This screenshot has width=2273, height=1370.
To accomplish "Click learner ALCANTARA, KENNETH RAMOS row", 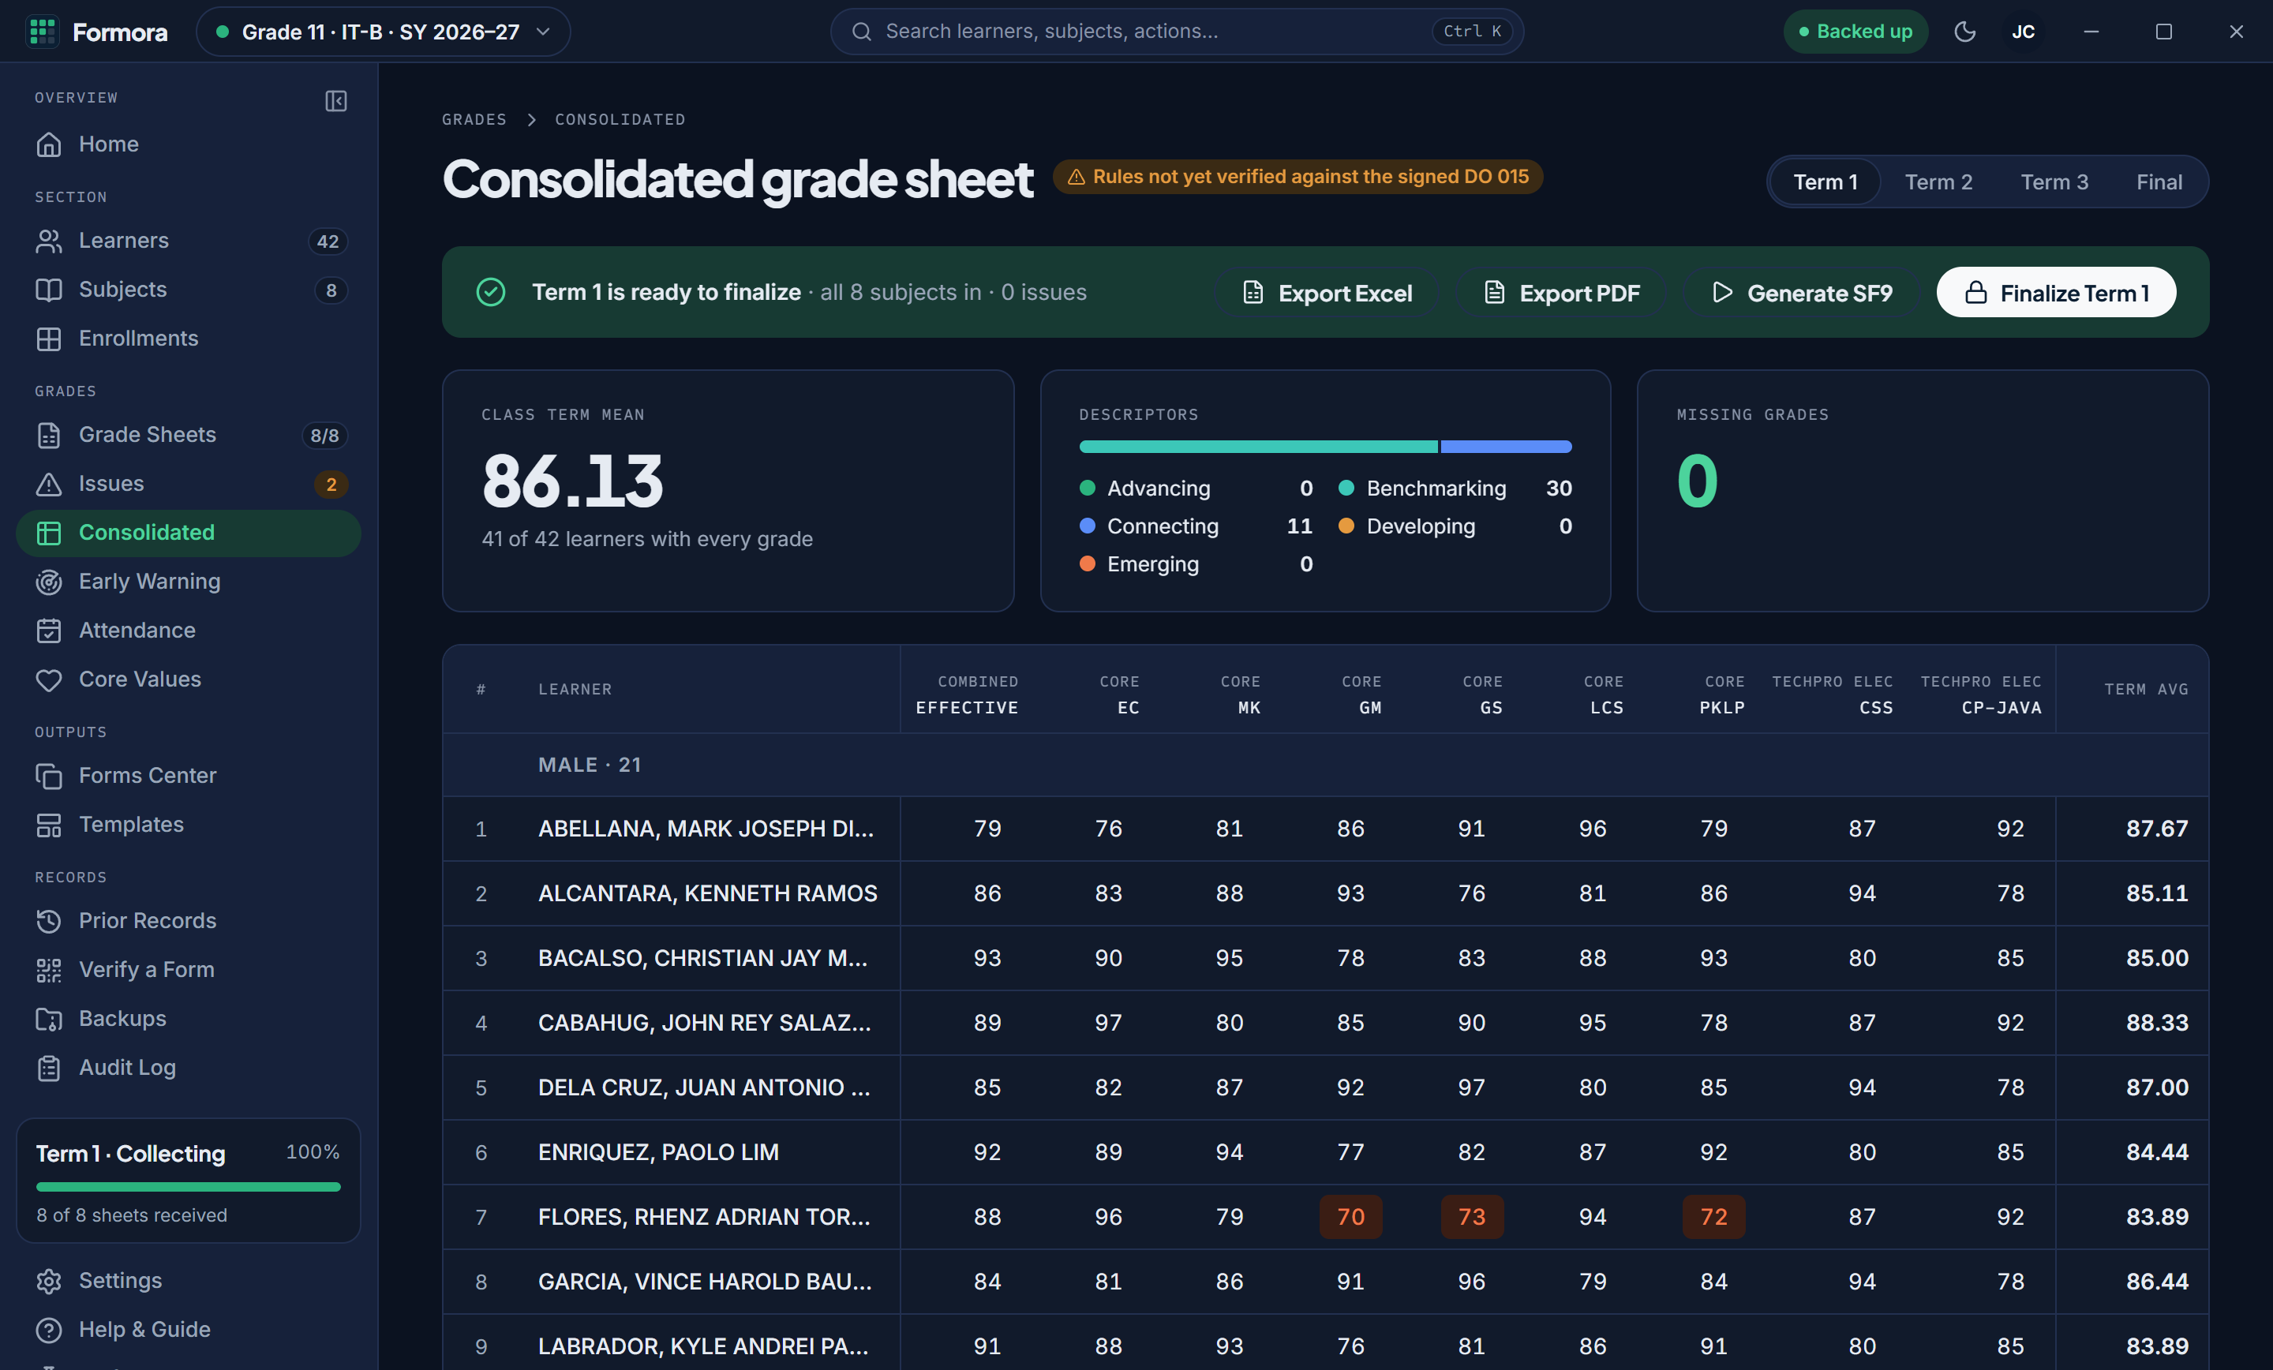I will click(x=1326, y=893).
